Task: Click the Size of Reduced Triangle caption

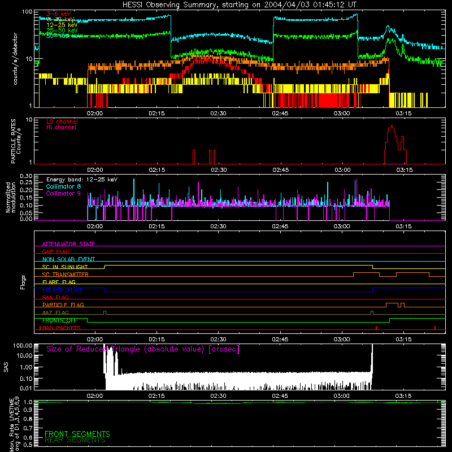Action: [143, 349]
